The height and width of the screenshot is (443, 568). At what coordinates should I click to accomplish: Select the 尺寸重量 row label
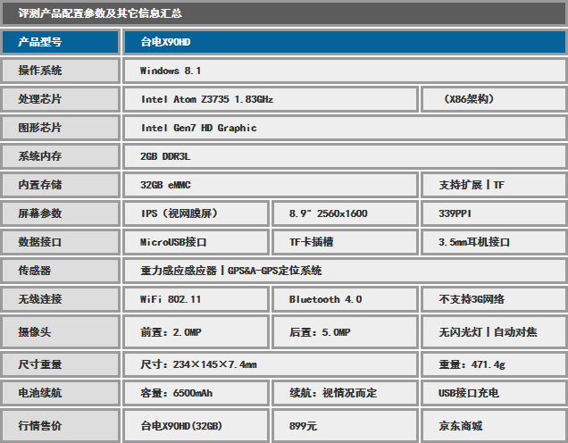(60, 364)
